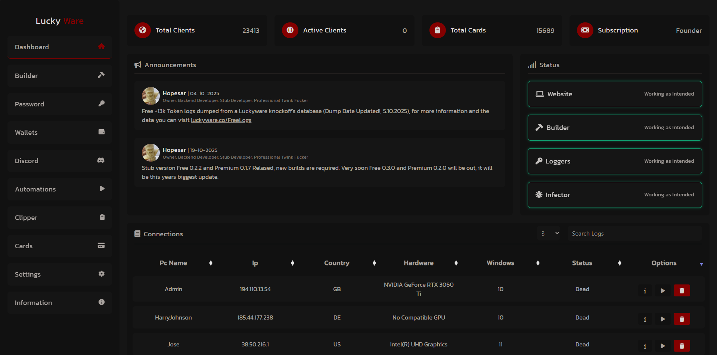The image size is (717, 355).
Task: Click the play button in Jose row
Action: (x=662, y=346)
